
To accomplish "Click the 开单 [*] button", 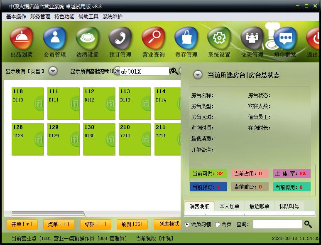I will point(22,224).
